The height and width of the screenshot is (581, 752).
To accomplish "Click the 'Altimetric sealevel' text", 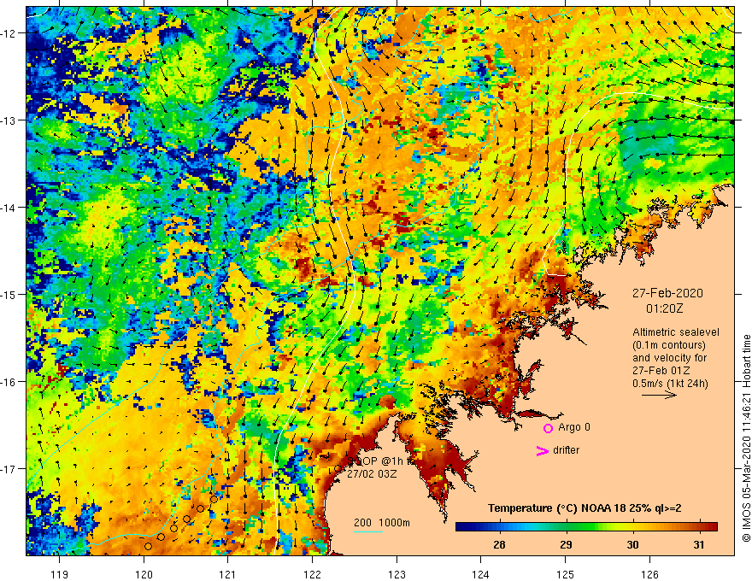I will coord(676,332).
